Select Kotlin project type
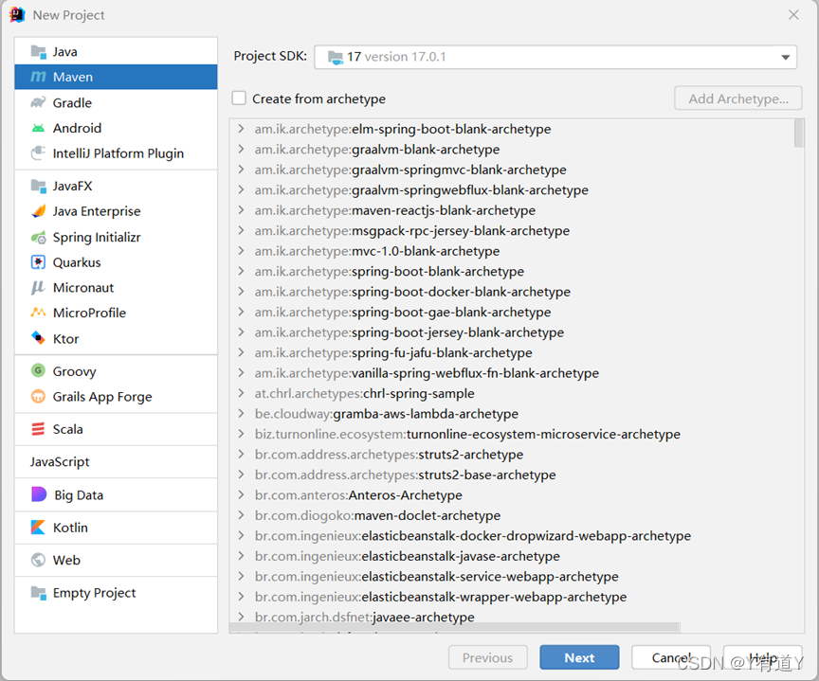 (116, 528)
